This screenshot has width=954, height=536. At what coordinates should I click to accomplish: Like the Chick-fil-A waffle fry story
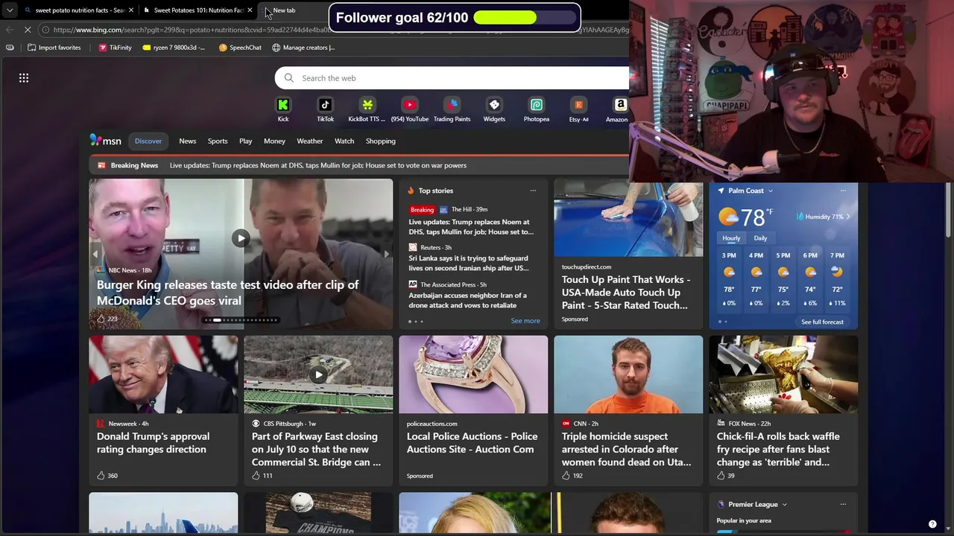pos(721,475)
